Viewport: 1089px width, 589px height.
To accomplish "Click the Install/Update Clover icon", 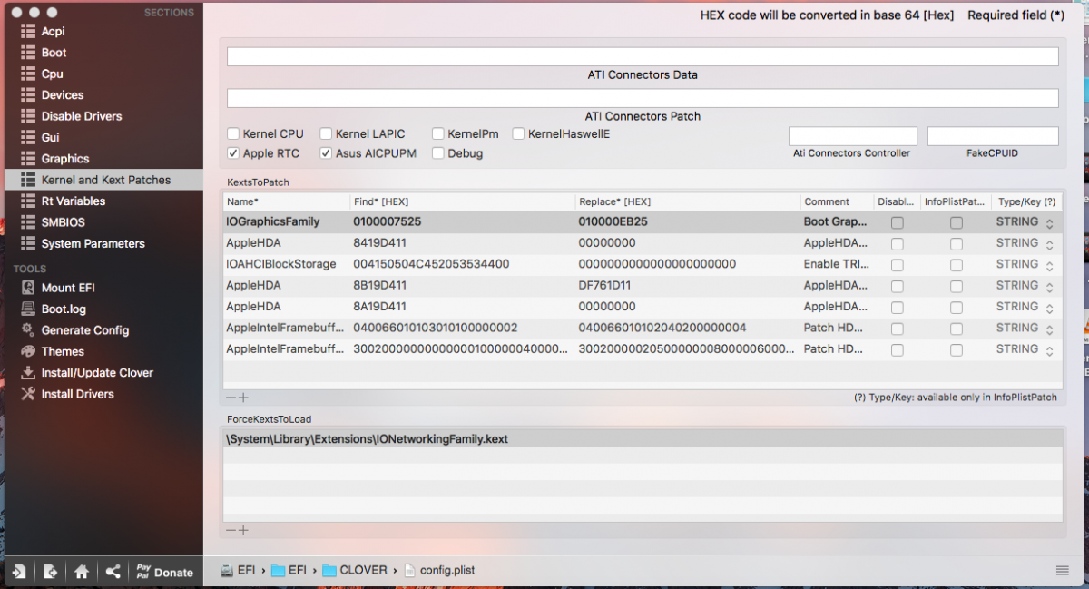I will click(28, 373).
